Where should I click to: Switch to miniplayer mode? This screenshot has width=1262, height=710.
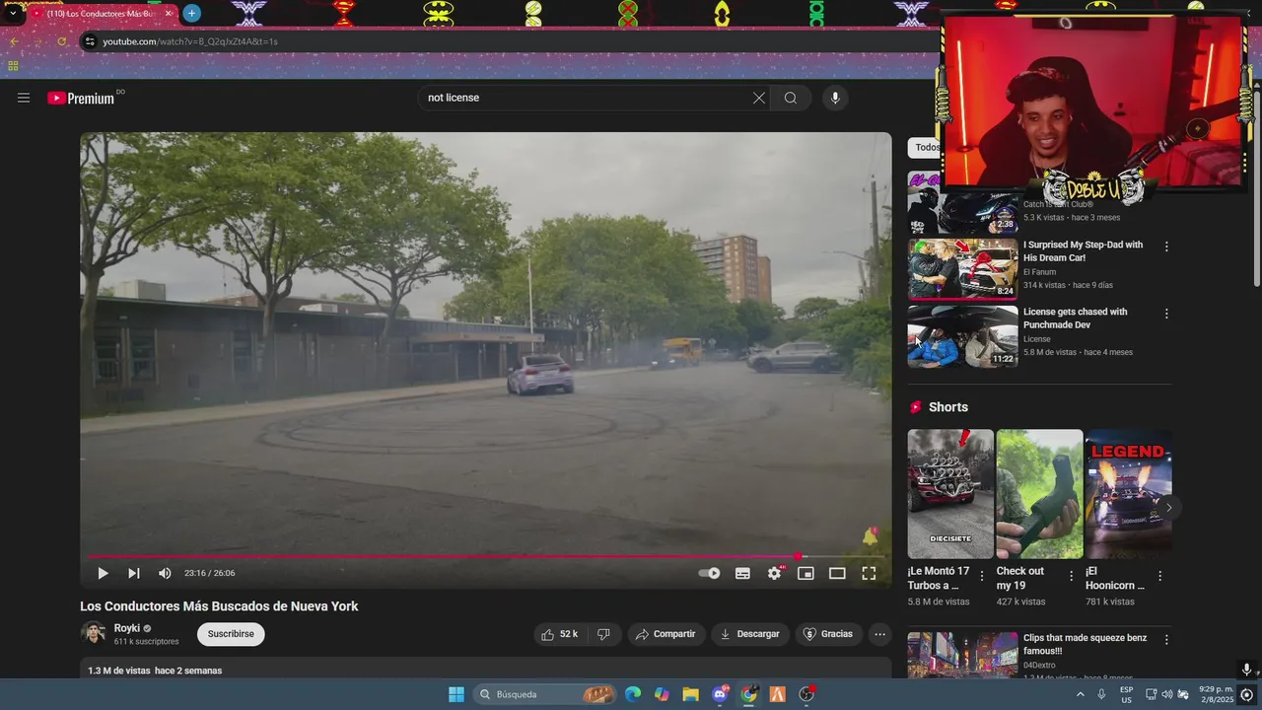(x=806, y=573)
